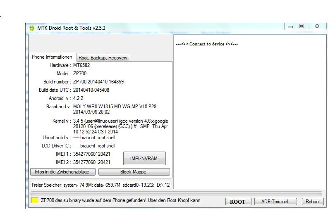Screen dimensions: 328x209
Task: Click the Uboot build 'braucht root shell' value
Action: (x=94, y=138)
